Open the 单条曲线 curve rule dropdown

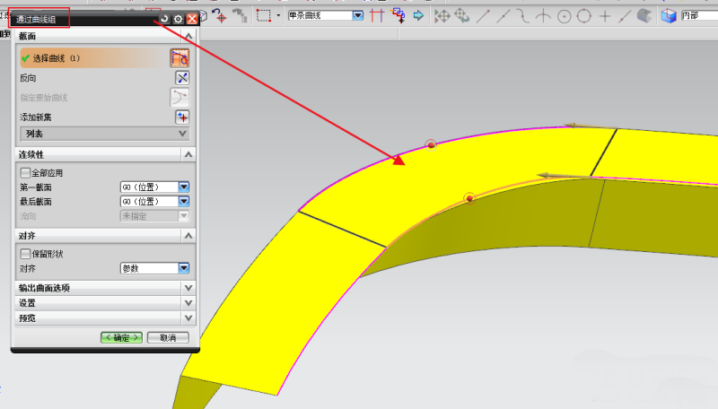(358, 15)
